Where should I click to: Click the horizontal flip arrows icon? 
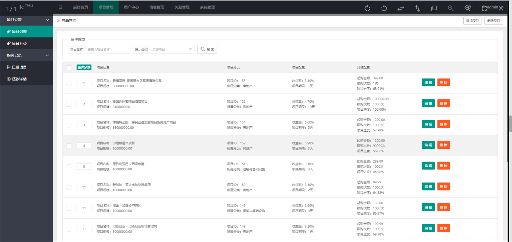[401, 8]
